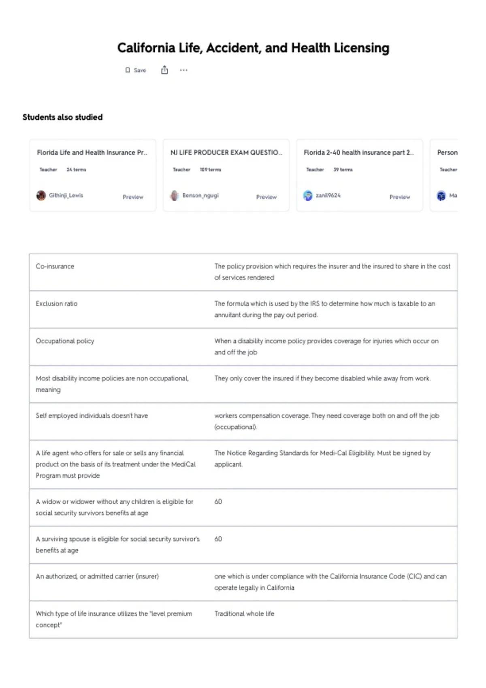This screenshot has width=486, height=688.
Task: Open the cut-off Person card
Action: [444, 175]
